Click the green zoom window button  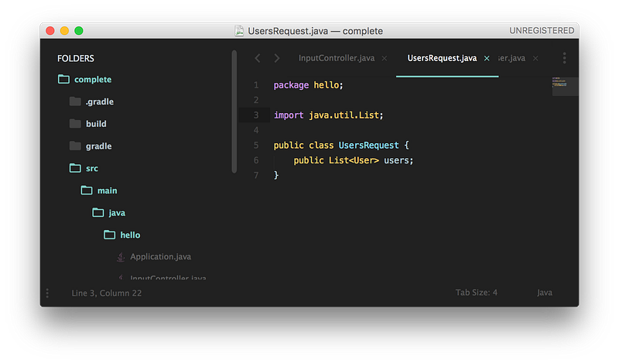tap(79, 30)
